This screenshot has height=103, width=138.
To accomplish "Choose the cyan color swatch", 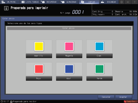I will [100, 46].
